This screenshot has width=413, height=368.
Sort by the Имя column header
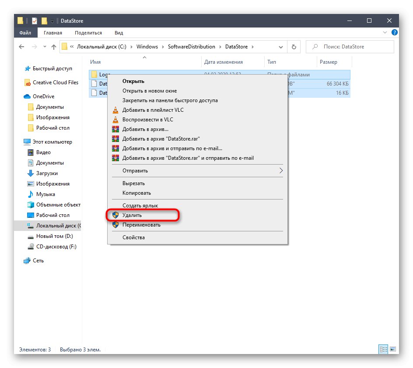95,62
